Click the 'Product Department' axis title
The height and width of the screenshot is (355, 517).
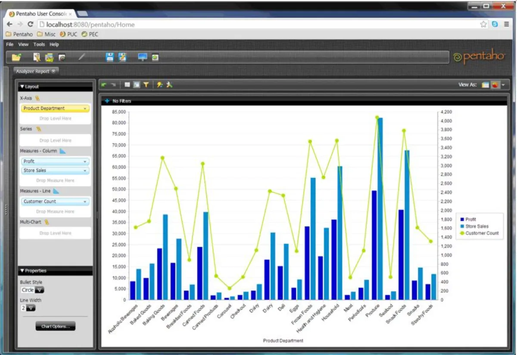click(x=283, y=341)
